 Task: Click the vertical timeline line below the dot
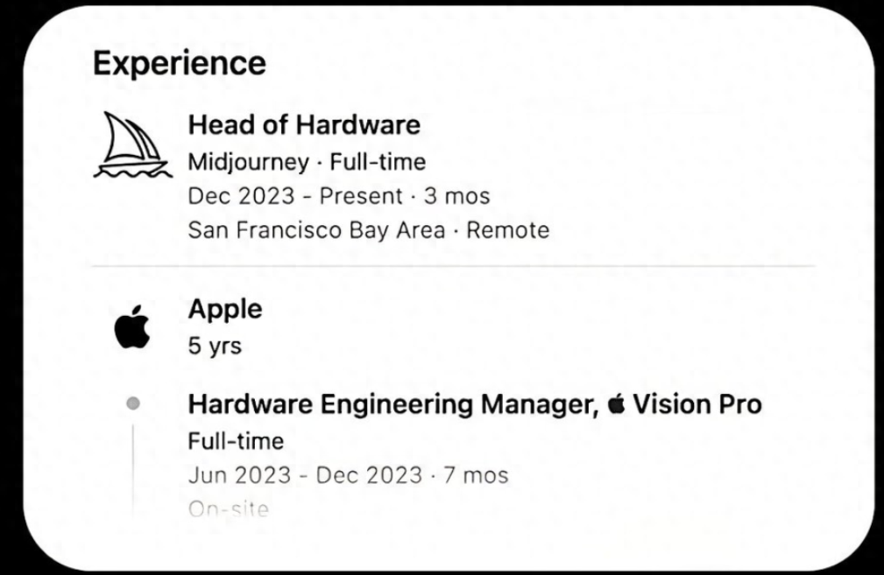[133, 470]
